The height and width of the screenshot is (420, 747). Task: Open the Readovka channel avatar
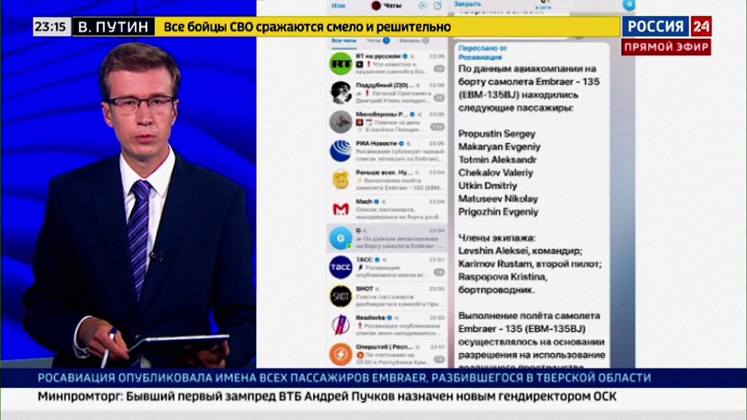point(341,325)
